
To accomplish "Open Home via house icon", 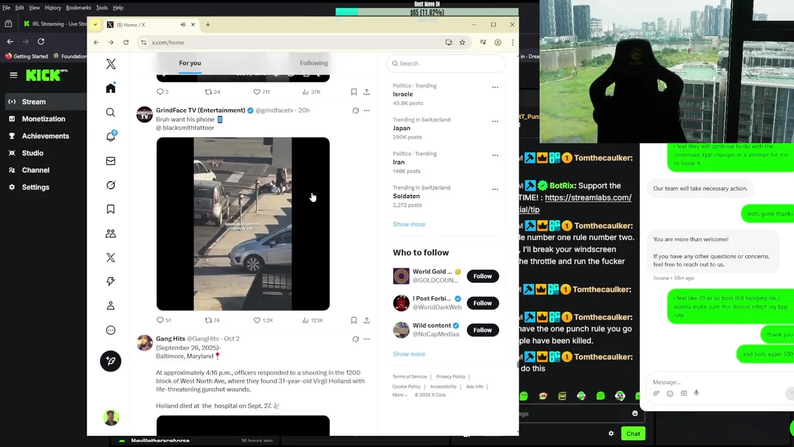I will coord(110,88).
